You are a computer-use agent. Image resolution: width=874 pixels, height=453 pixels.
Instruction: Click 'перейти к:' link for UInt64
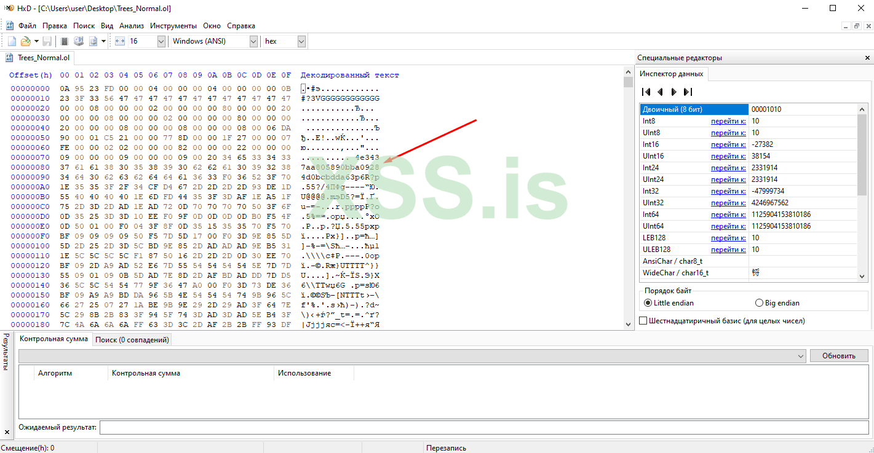click(x=728, y=226)
